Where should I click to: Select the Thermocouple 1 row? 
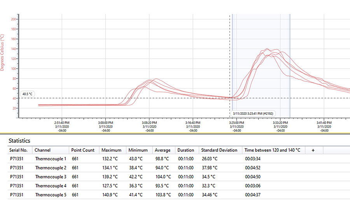[x=51, y=159]
